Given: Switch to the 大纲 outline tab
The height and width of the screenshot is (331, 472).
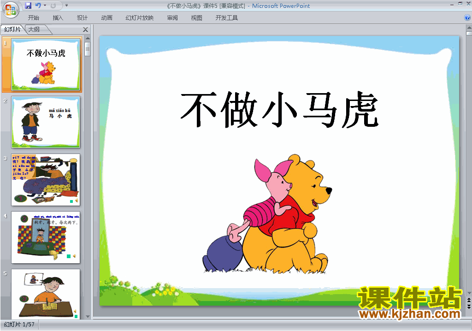Looking at the screenshot, I should tap(34, 29).
